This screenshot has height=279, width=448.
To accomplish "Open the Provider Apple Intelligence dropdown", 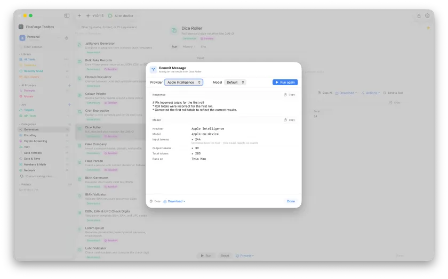I will (183, 83).
